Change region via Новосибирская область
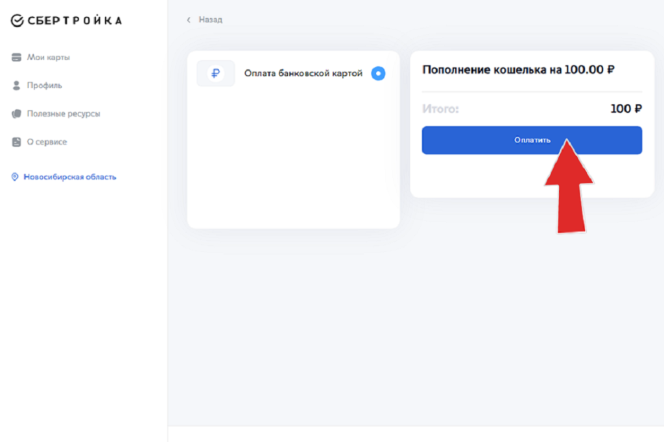The height and width of the screenshot is (442, 664). pos(70,177)
